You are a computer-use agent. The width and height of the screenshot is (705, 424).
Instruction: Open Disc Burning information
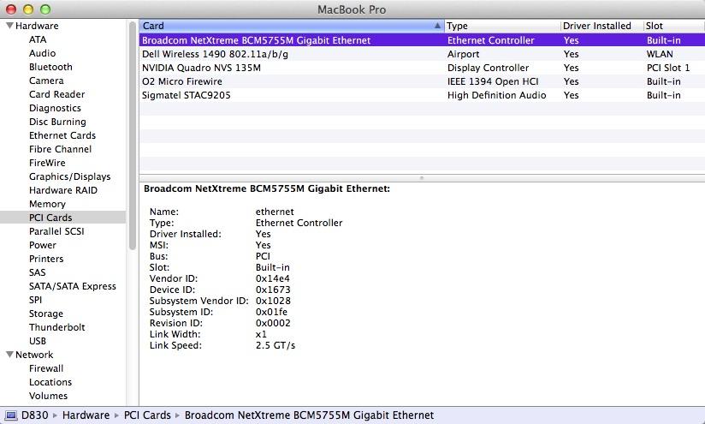(57, 122)
